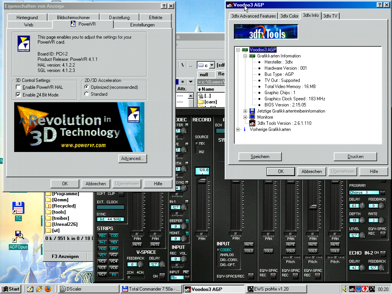This screenshot has width=392, height=294.
Task: Toggle the MONIT. mute M button
Action: tap(187, 233)
